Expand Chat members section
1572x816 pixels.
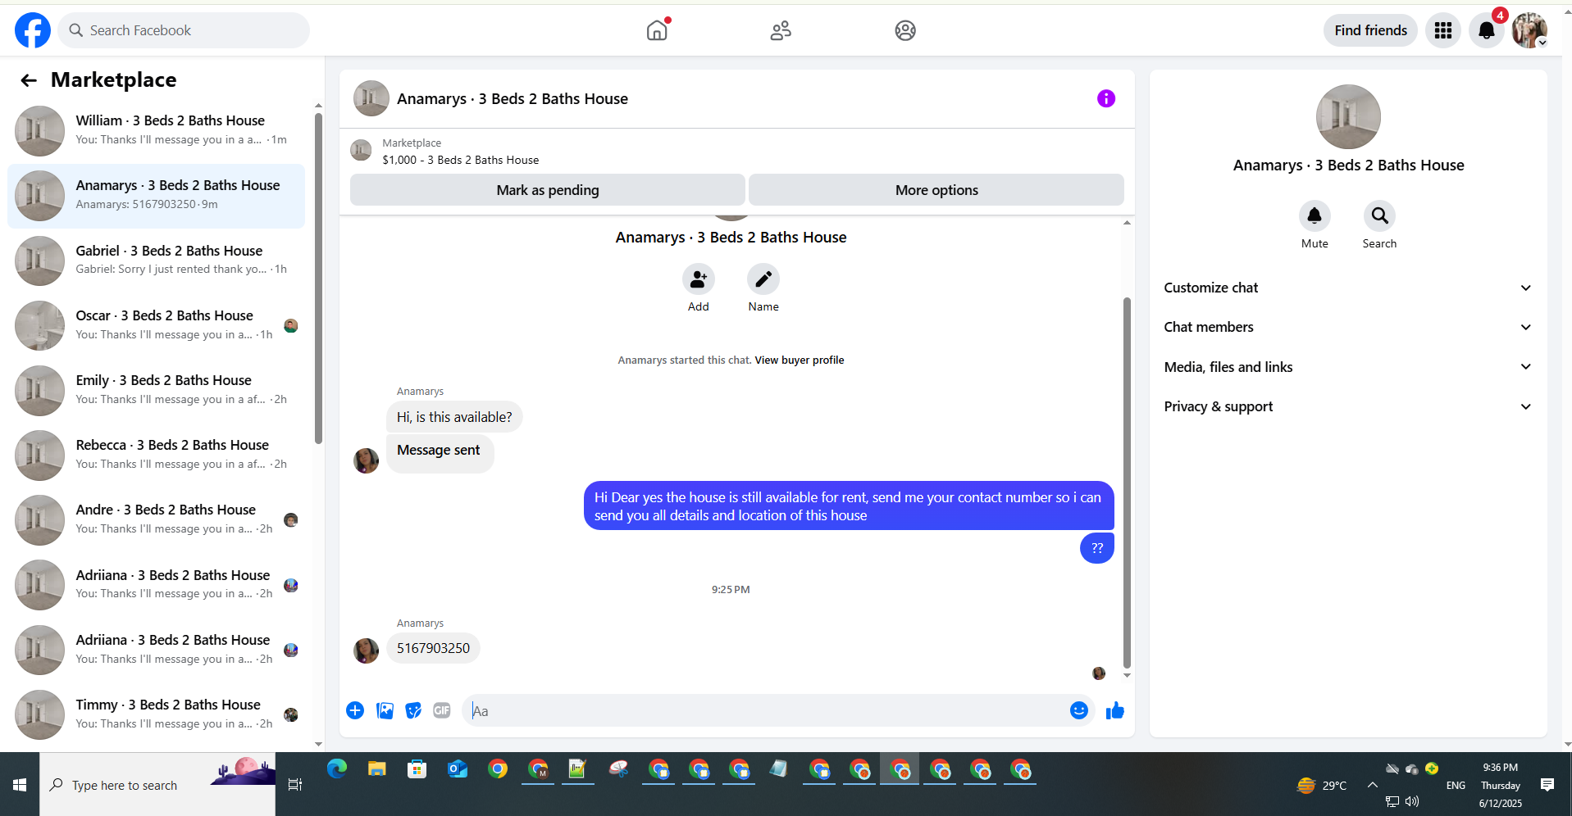(1348, 327)
